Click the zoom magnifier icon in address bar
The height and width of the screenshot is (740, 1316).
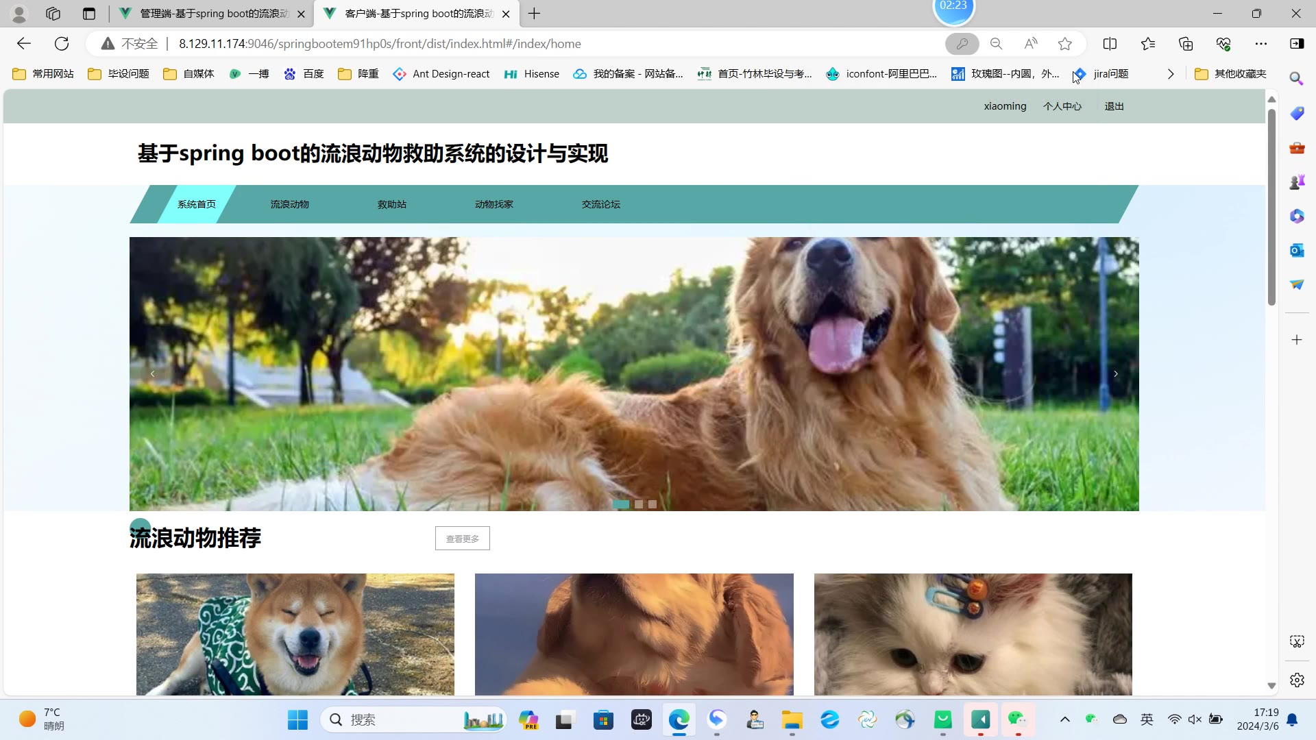pyautogui.click(x=996, y=44)
